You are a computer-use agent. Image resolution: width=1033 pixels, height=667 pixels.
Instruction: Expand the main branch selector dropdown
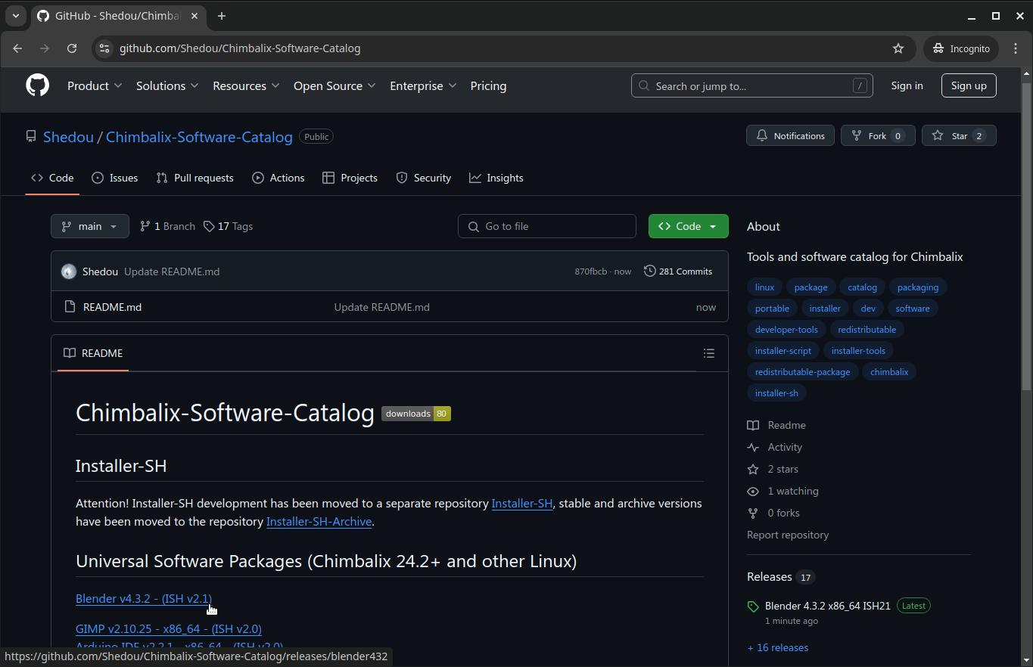(x=89, y=226)
